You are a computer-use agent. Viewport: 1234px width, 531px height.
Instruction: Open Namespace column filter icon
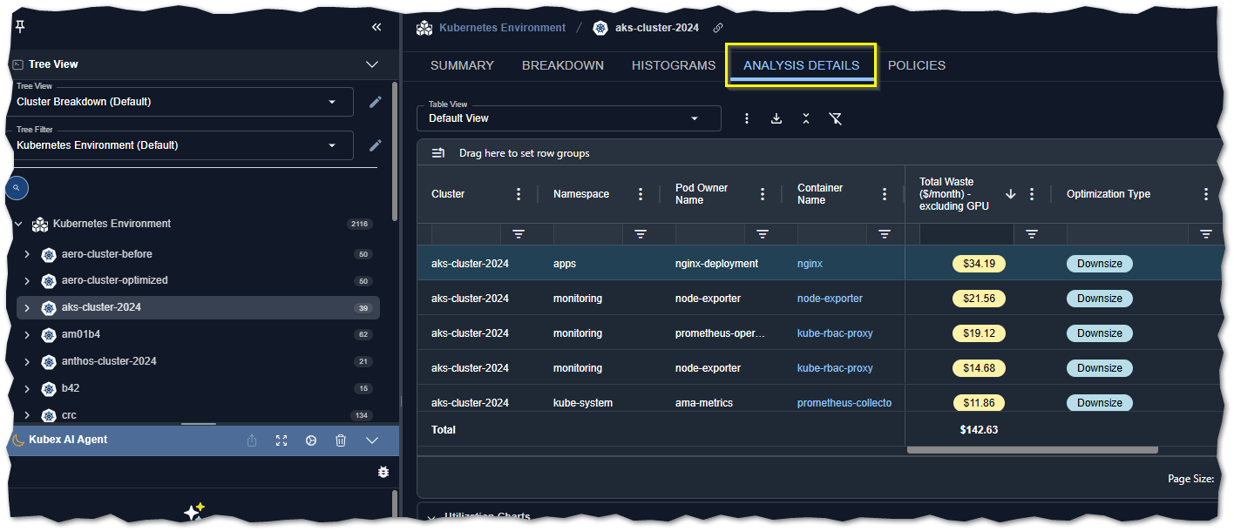click(x=641, y=234)
